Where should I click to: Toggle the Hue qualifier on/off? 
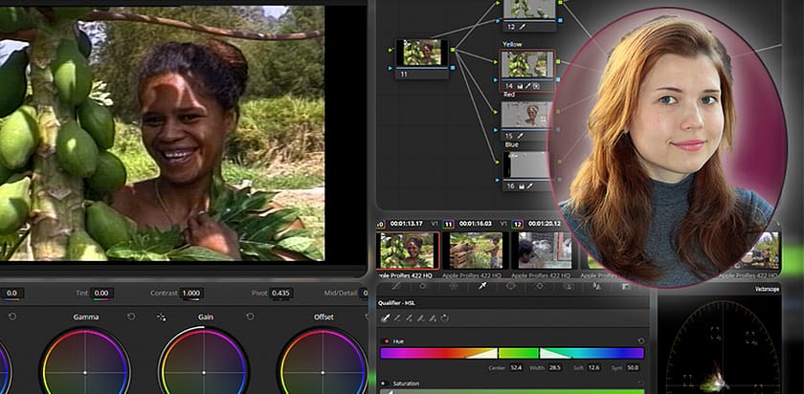pos(386,341)
